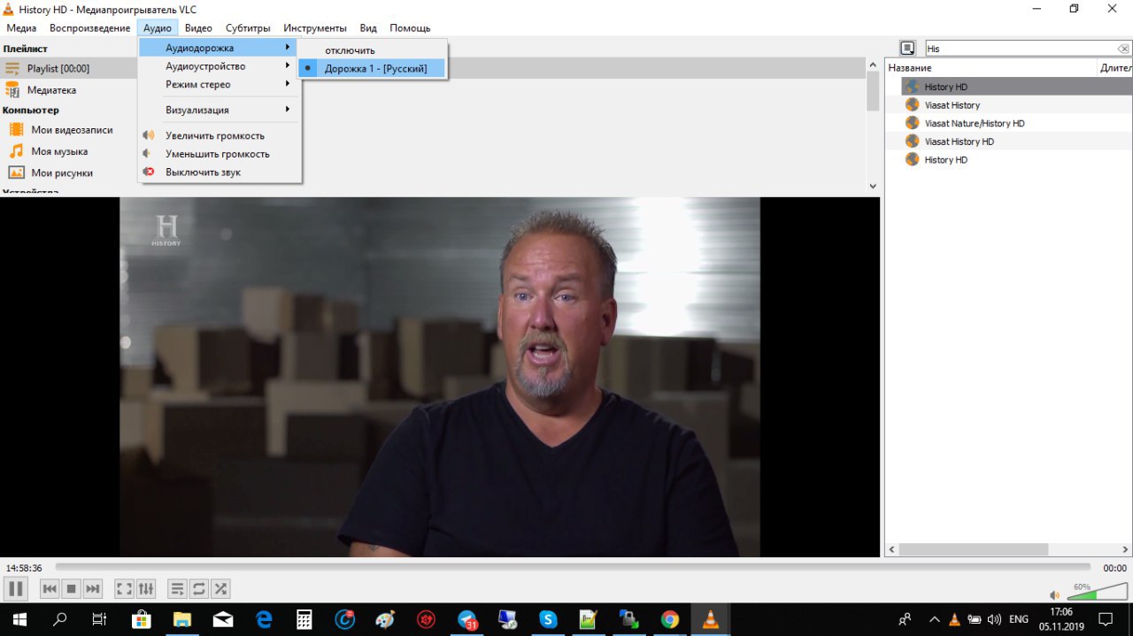Viewport: 1133px width, 636px height.
Task: Open the Аудиодорожка submenu
Action: coord(218,48)
